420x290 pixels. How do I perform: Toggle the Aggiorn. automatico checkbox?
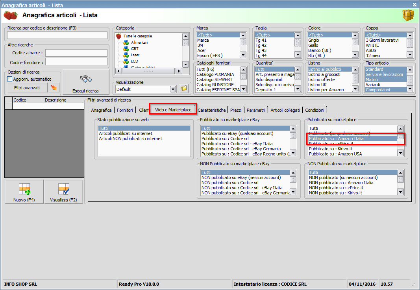[x=9, y=79]
